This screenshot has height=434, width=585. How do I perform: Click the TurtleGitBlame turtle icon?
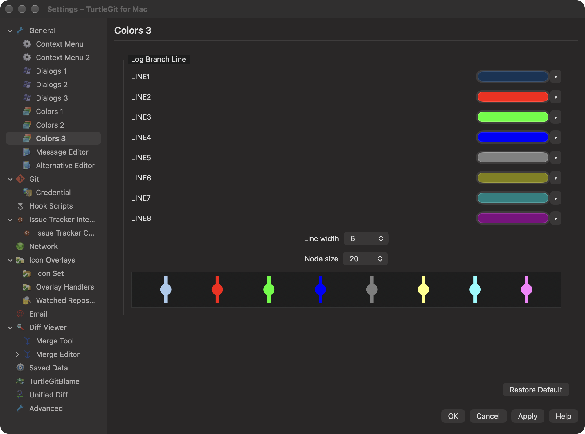[20, 381]
